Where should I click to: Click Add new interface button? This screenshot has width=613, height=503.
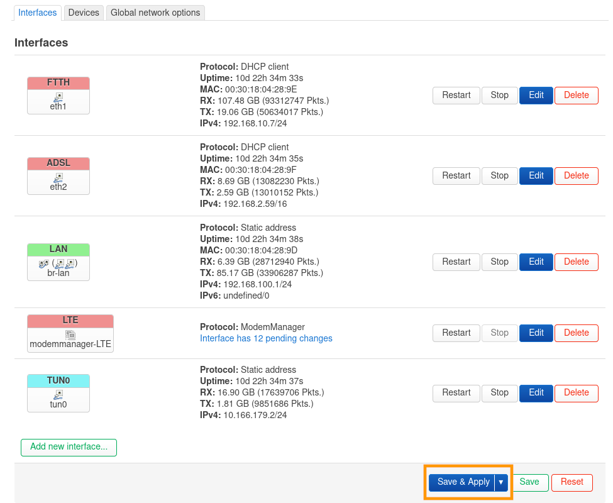click(69, 447)
